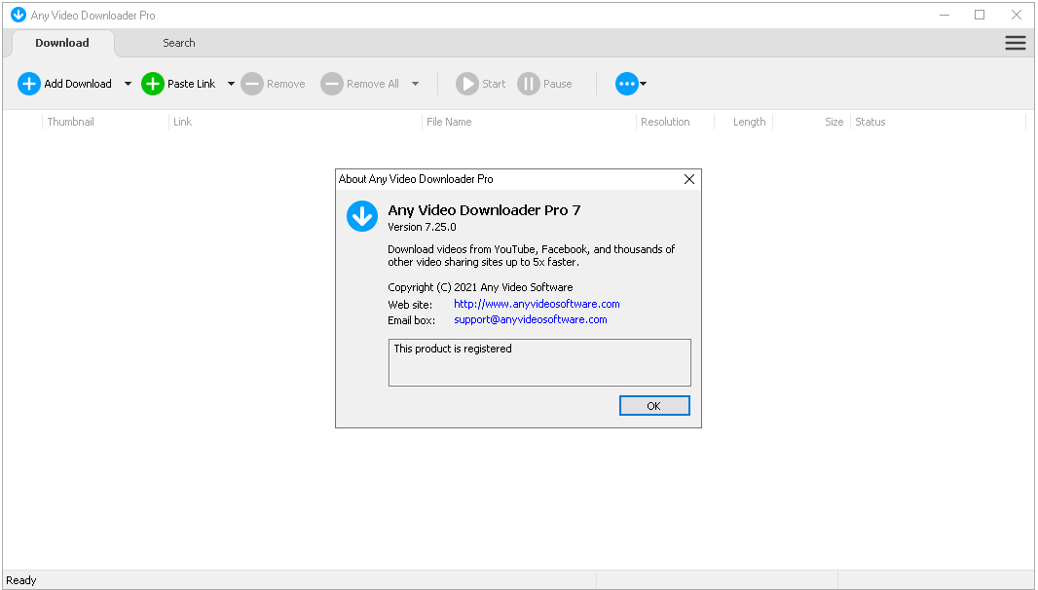
Task: Click the app logo in title bar
Action: pos(19,15)
